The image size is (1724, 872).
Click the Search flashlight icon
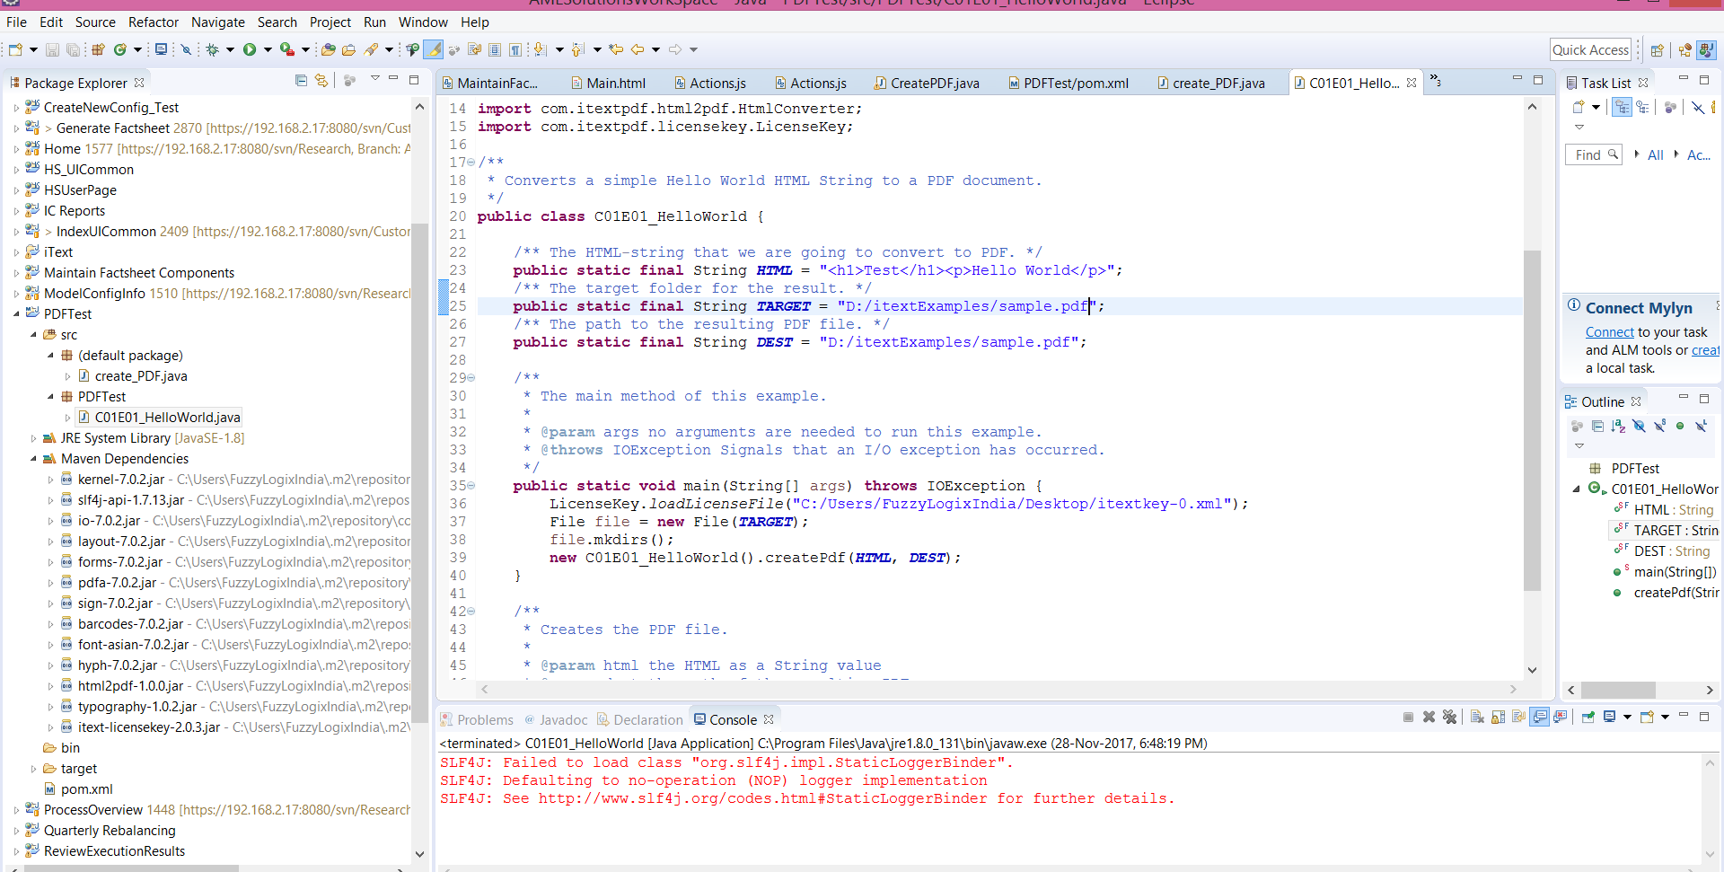click(369, 49)
